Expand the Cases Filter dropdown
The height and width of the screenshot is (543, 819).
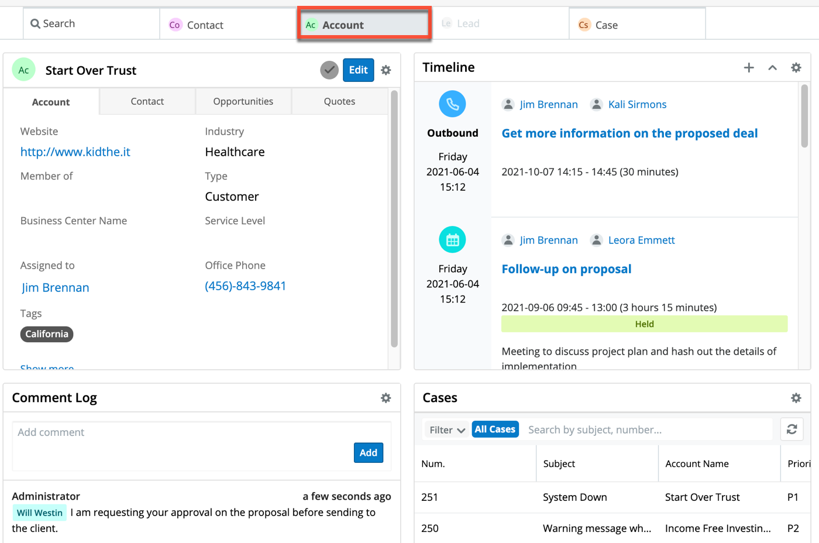448,430
